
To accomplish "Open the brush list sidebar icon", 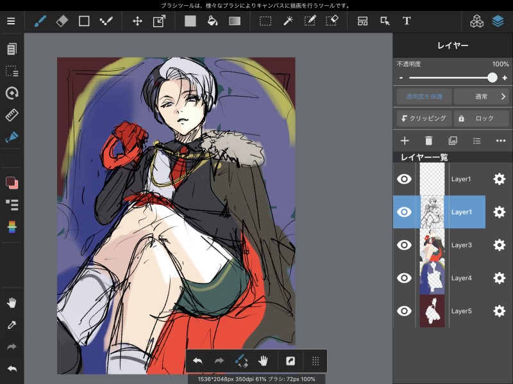I will click(12, 205).
